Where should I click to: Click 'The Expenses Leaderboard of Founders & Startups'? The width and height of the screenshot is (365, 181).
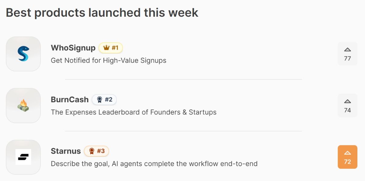(x=134, y=112)
